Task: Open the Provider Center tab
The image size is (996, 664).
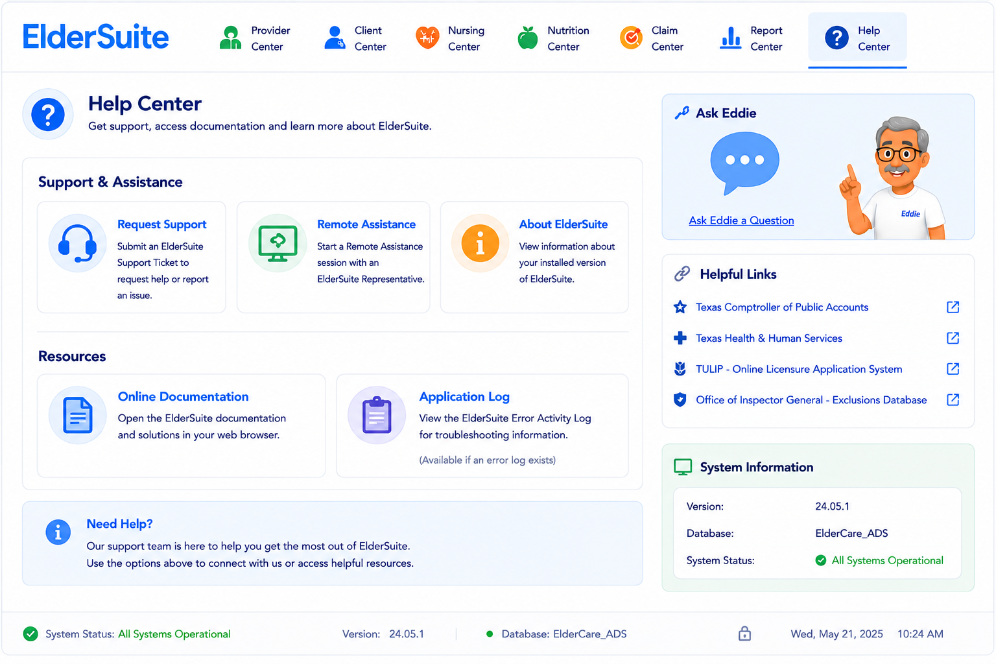Action: (255, 38)
